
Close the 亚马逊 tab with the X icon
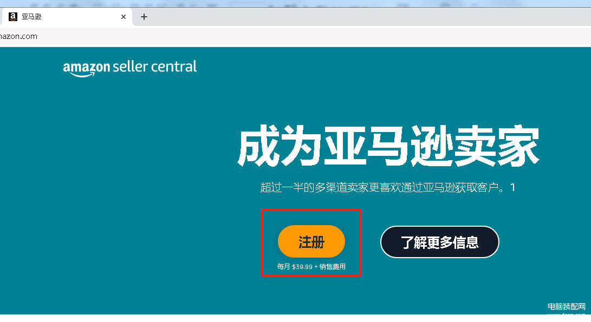(x=124, y=17)
